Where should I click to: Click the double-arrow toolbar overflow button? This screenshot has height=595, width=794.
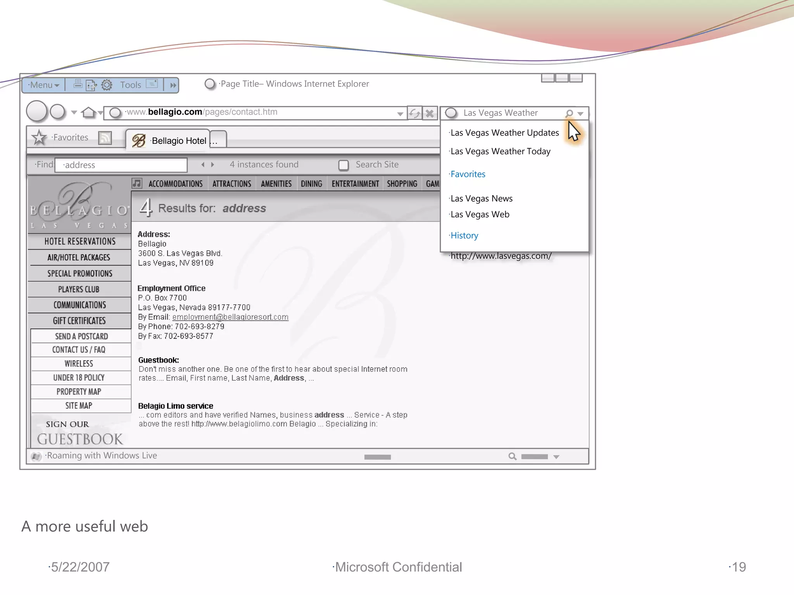point(173,85)
